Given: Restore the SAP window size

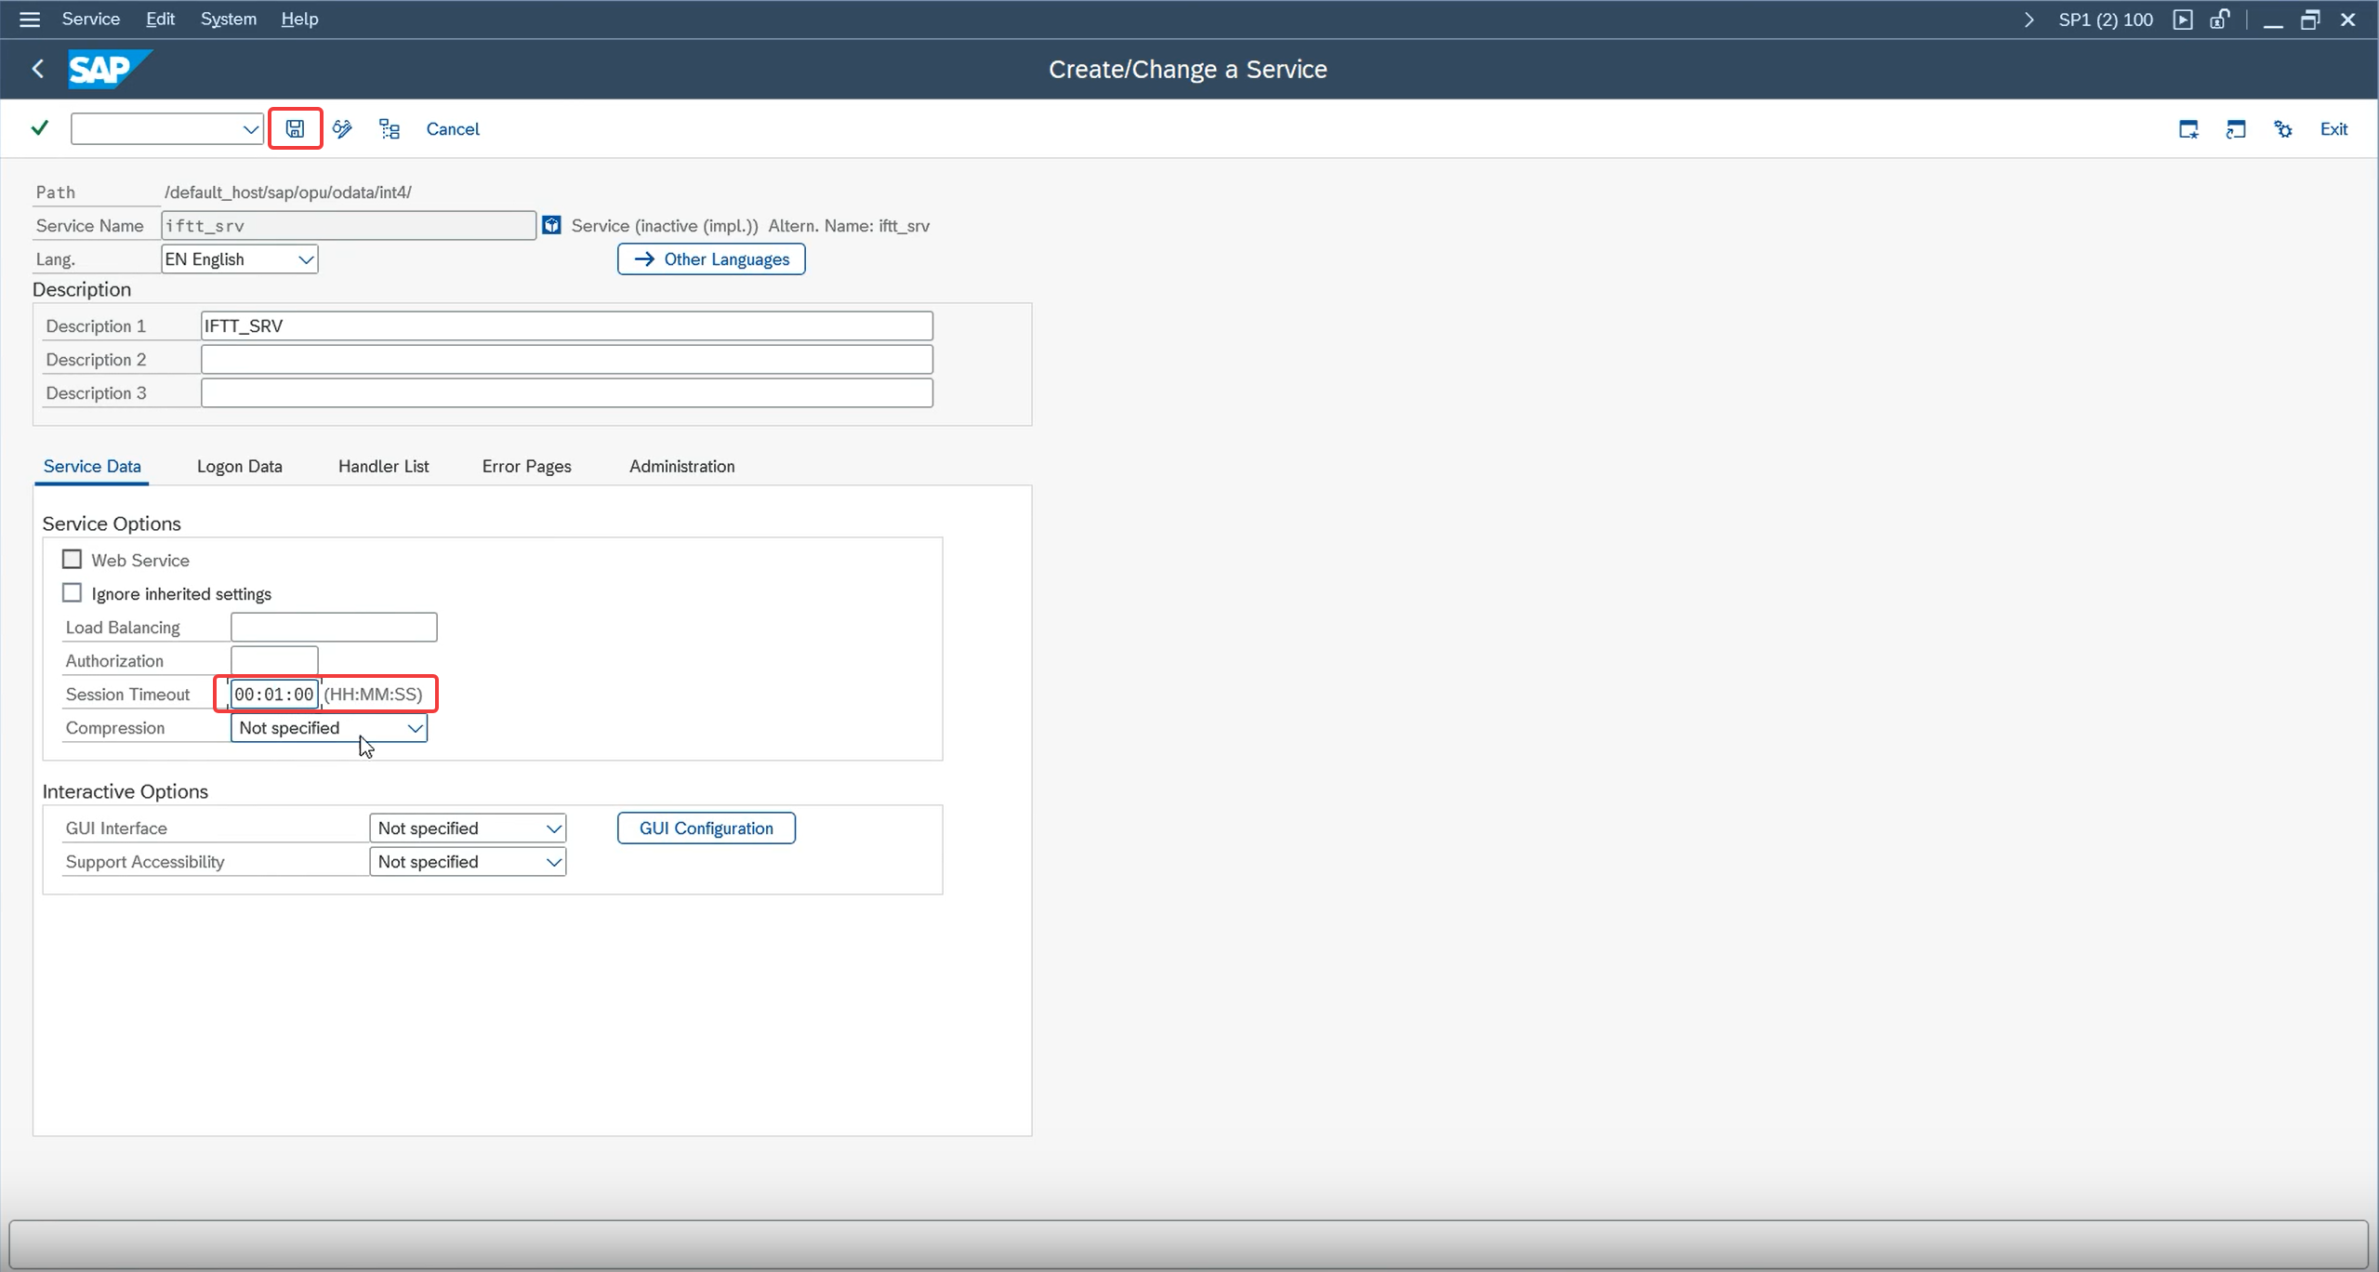Looking at the screenshot, I should click(2310, 20).
